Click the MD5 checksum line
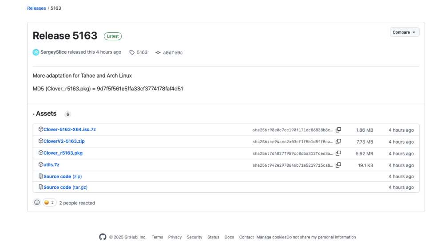 [108, 89]
